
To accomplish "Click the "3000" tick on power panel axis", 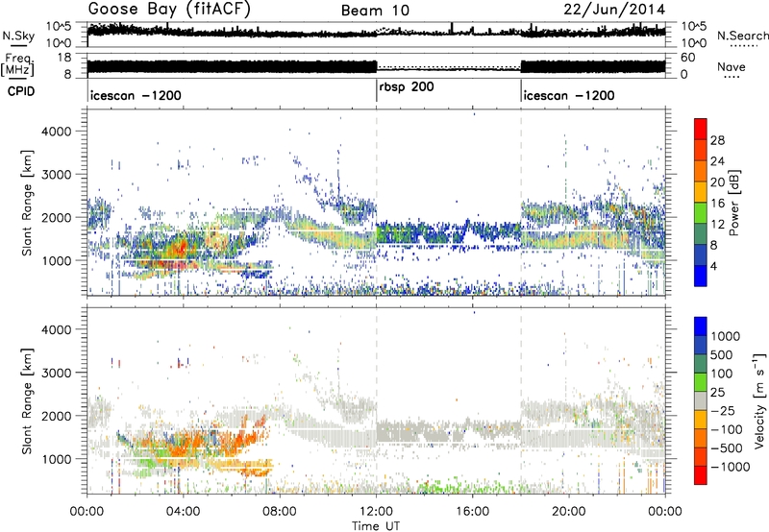I will [x=56, y=175].
